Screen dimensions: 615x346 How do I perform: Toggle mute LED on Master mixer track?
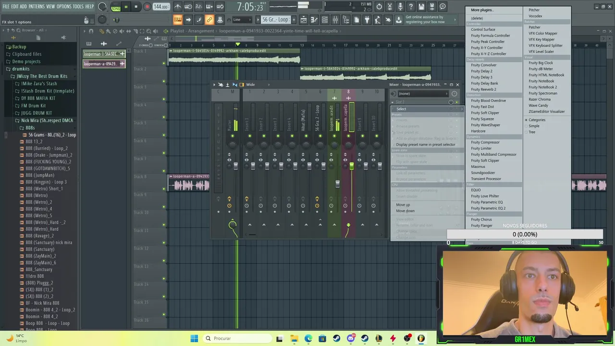click(233, 136)
